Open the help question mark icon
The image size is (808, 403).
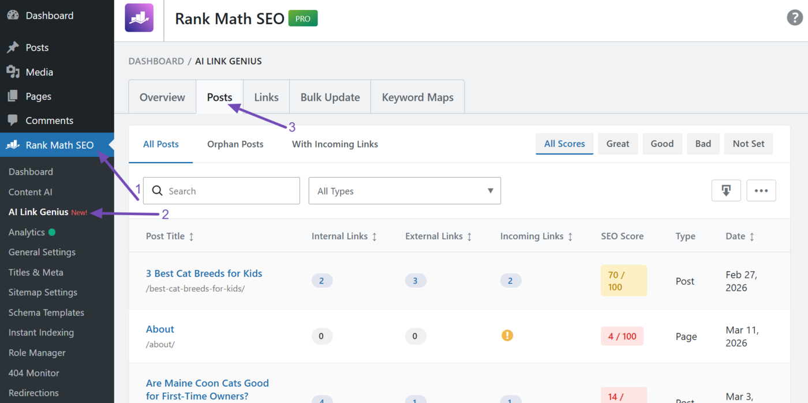pyautogui.click(x=795, y=17)
